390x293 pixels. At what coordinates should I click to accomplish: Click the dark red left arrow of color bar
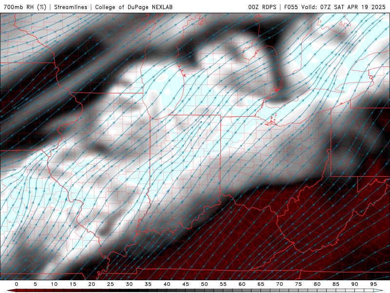[x=12, y=291]
